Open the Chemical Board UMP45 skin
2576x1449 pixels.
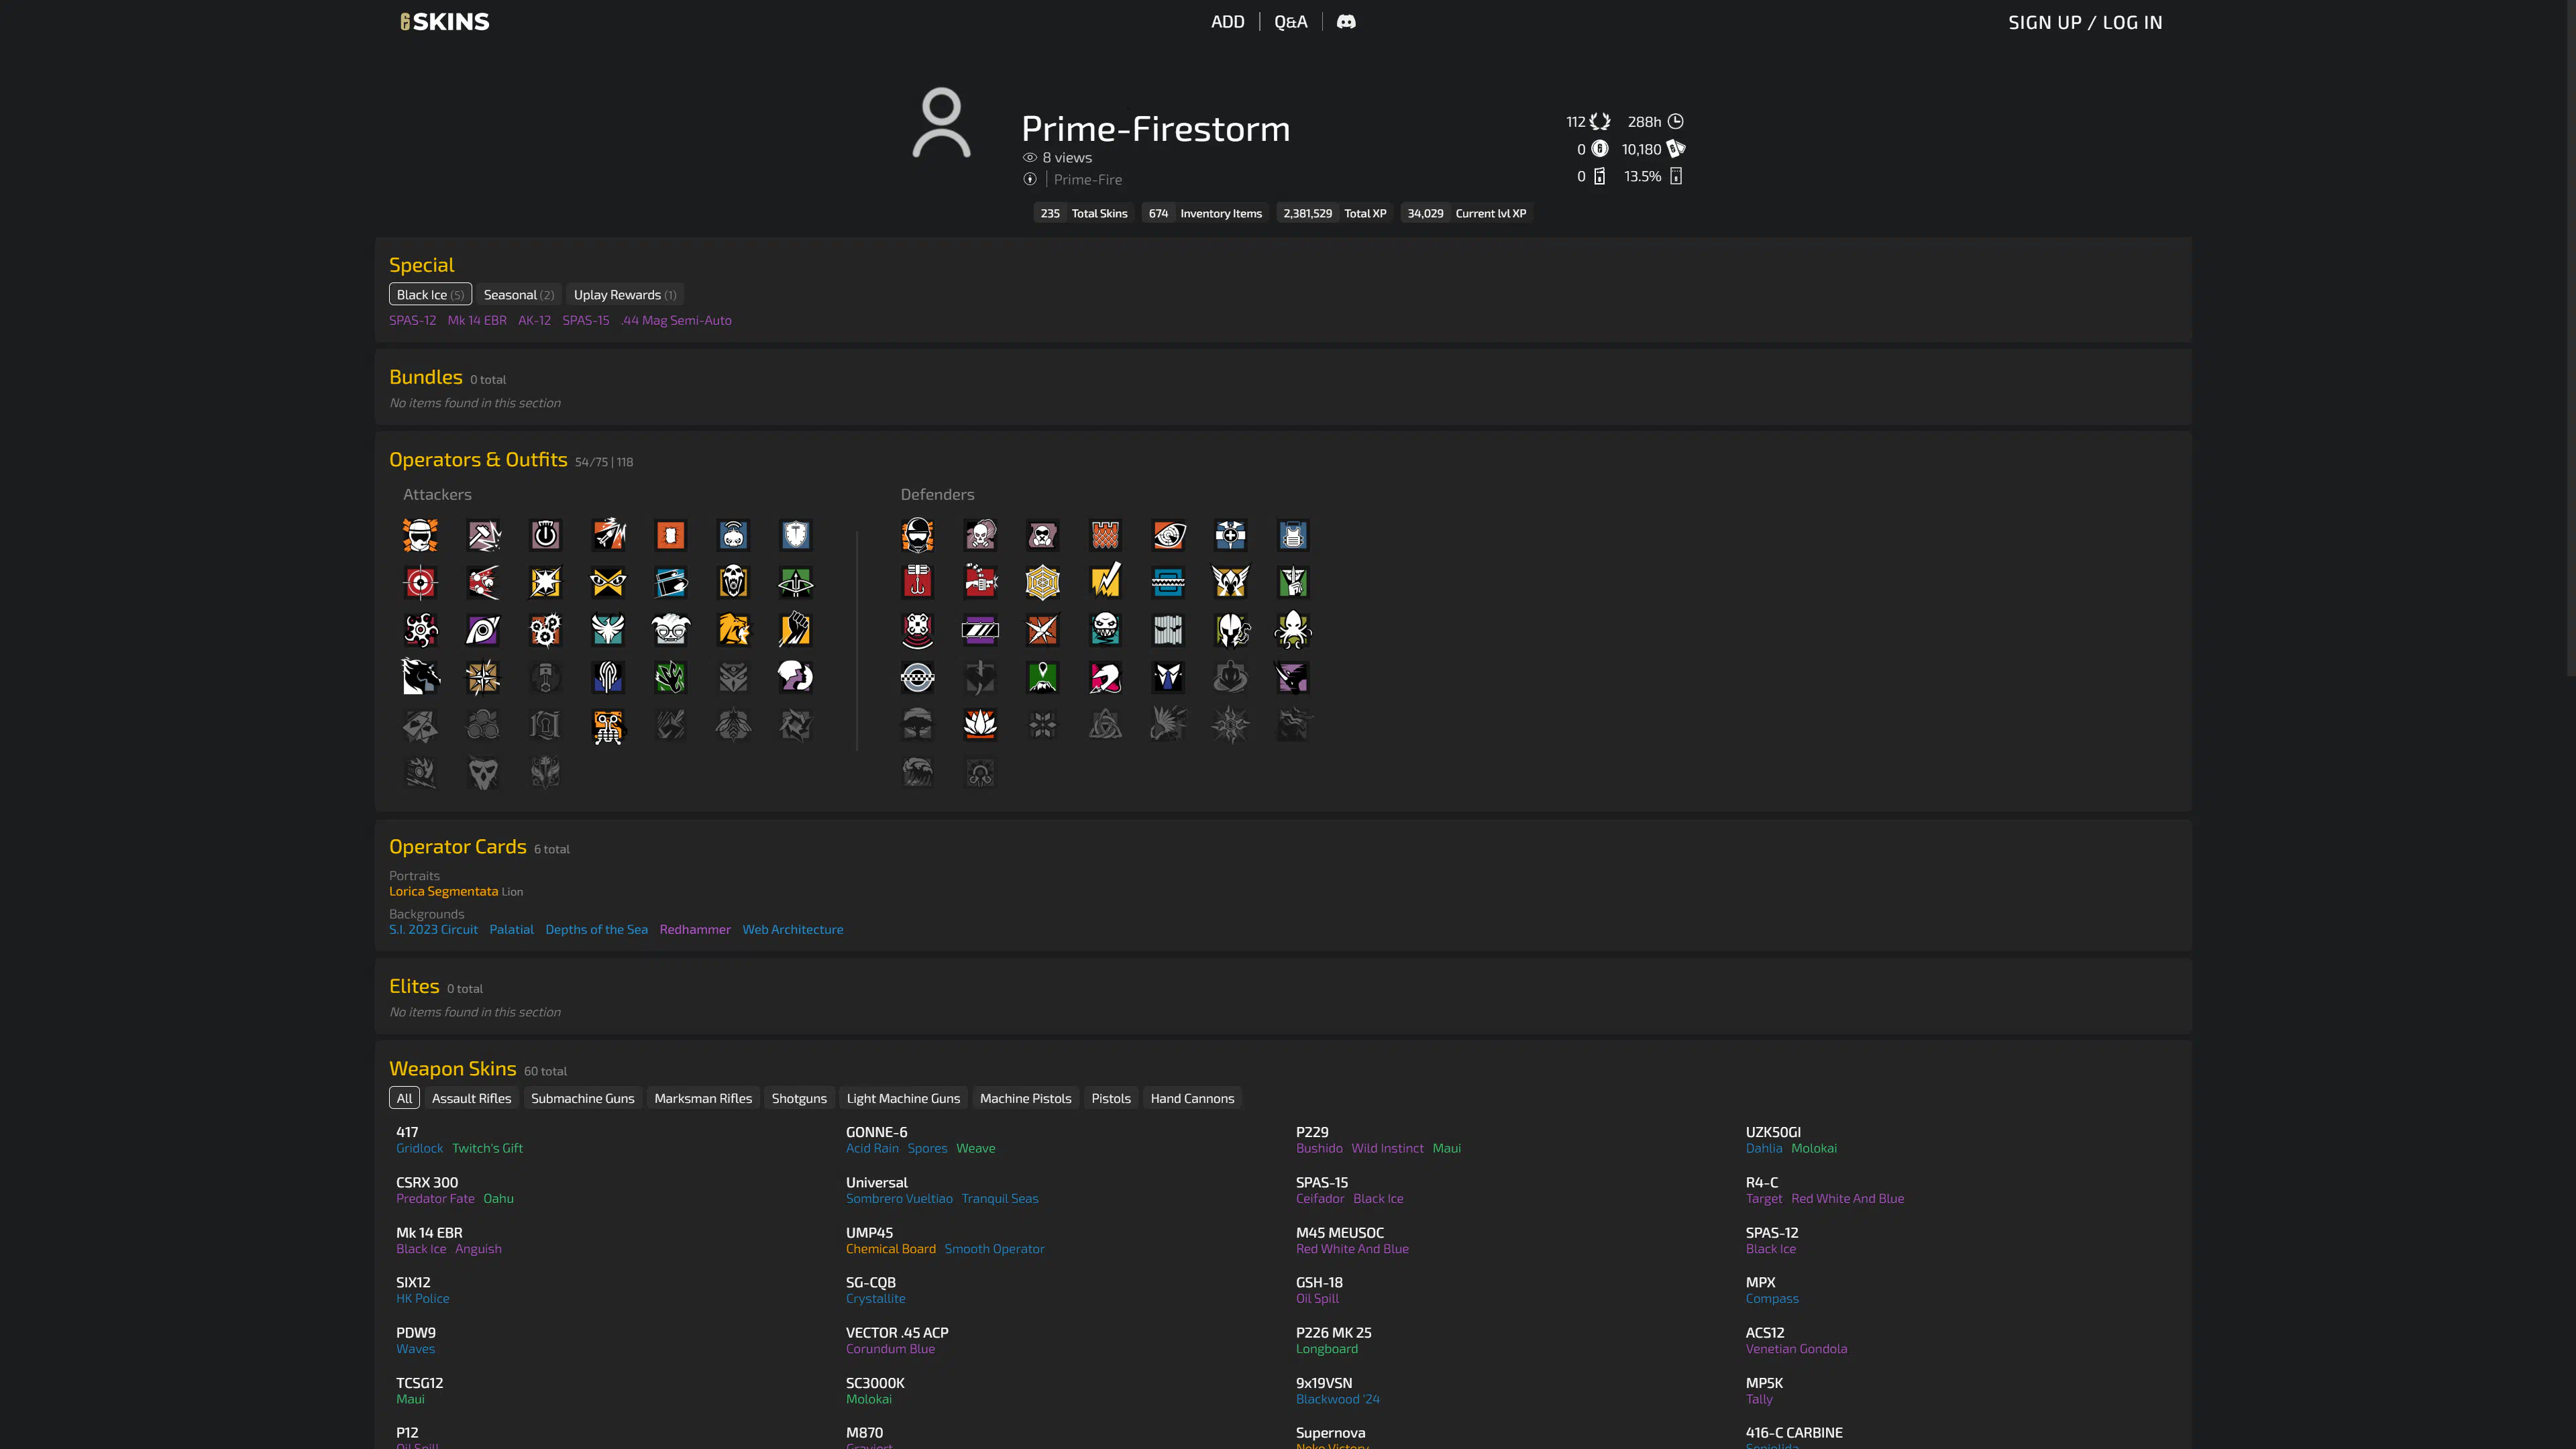pyautogui.click(x=891, y=1249)
